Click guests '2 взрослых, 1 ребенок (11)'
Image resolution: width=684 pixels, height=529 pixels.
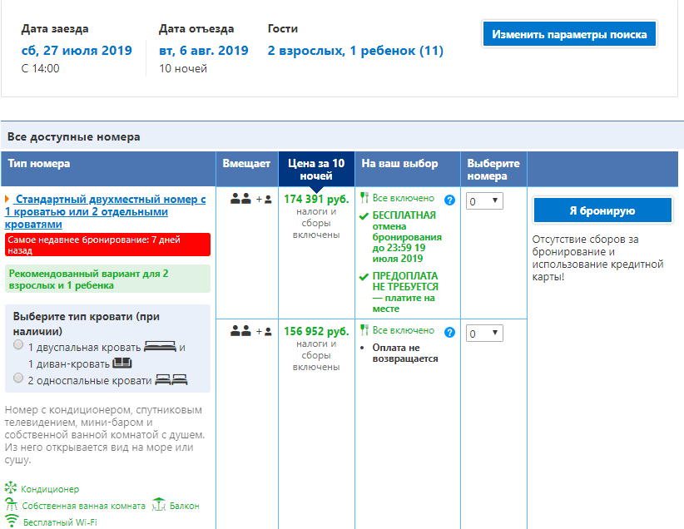coord(355,51)
